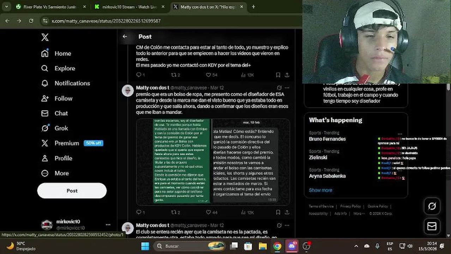Repost the tweet with 44 likes
451x254 pixels.
click(x=175, y=212)
